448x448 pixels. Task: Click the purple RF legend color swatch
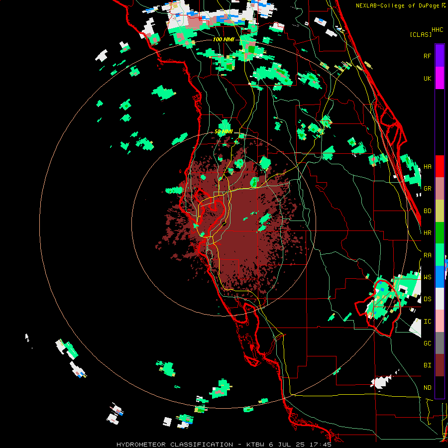click(440, 56)
